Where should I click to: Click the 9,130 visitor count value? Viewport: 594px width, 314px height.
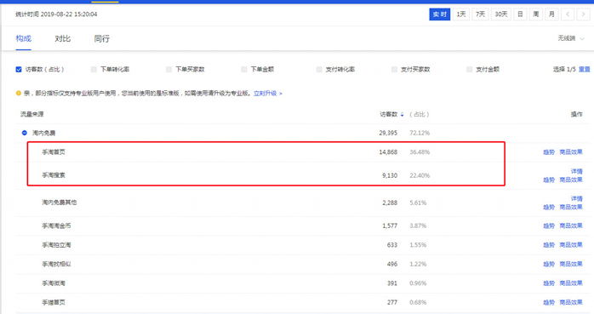click(x=390, y=175)
